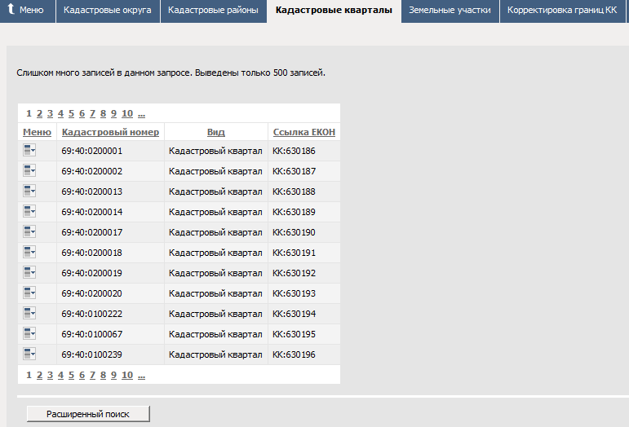
Task: Go to page 4 in bottom pager
Action: coord(60,375)
